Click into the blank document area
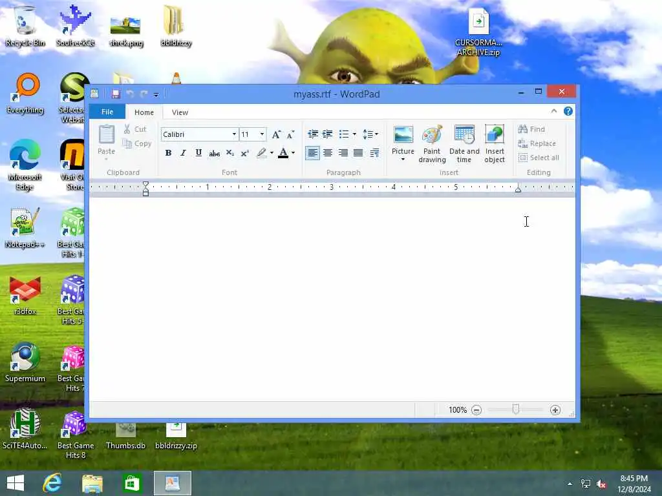Image resolution: width=662 pixels, height=496 pixels. (332, 299)
